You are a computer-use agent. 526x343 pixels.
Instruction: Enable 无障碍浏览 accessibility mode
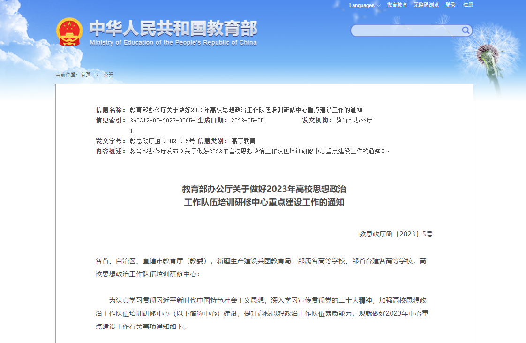click(x=426, y=5)
